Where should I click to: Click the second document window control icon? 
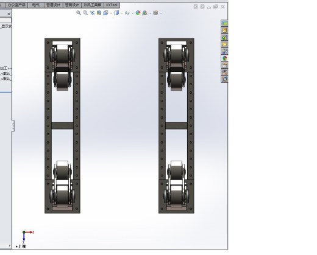202,7
